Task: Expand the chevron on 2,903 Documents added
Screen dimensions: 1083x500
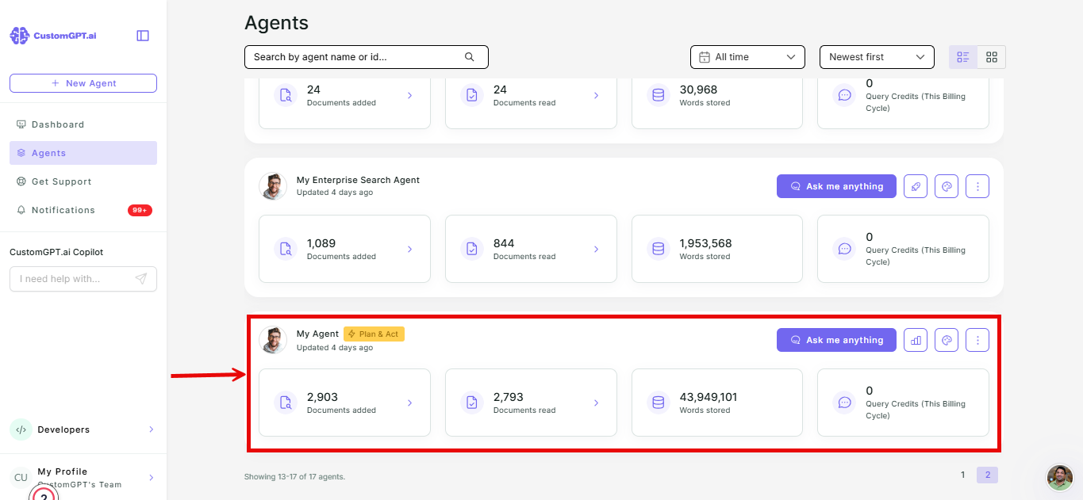Action: (410, 403)
